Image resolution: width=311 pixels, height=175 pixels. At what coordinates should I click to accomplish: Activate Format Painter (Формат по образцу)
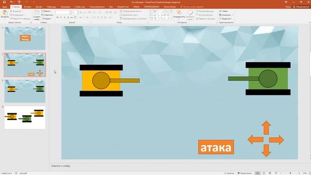[20, 18]
